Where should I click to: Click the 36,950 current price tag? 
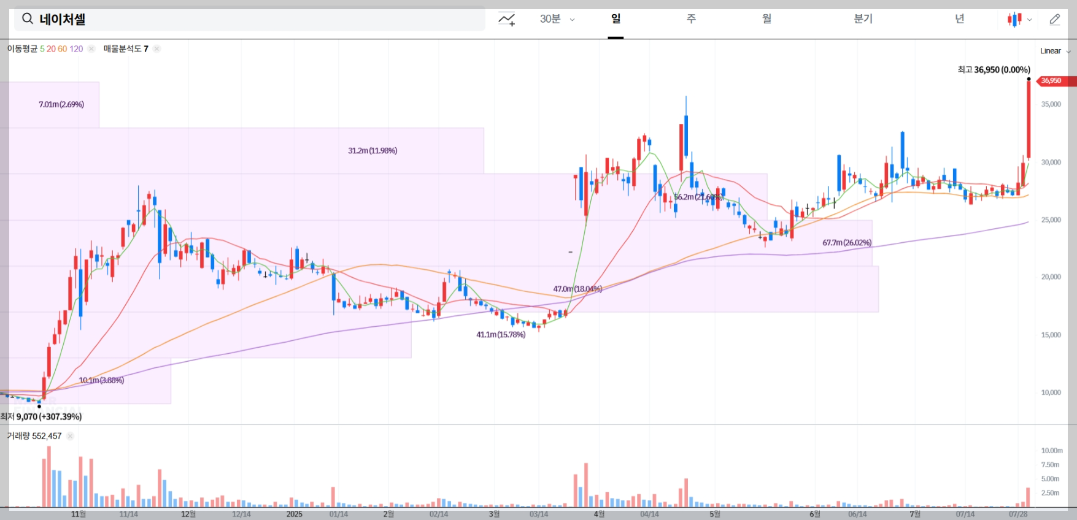pos(1056,81)
